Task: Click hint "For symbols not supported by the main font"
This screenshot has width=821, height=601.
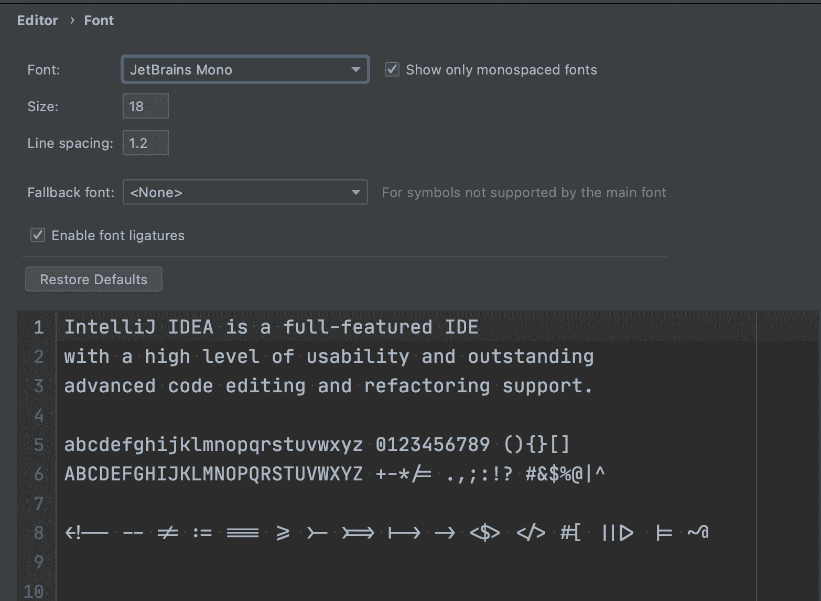Action: 524,192
